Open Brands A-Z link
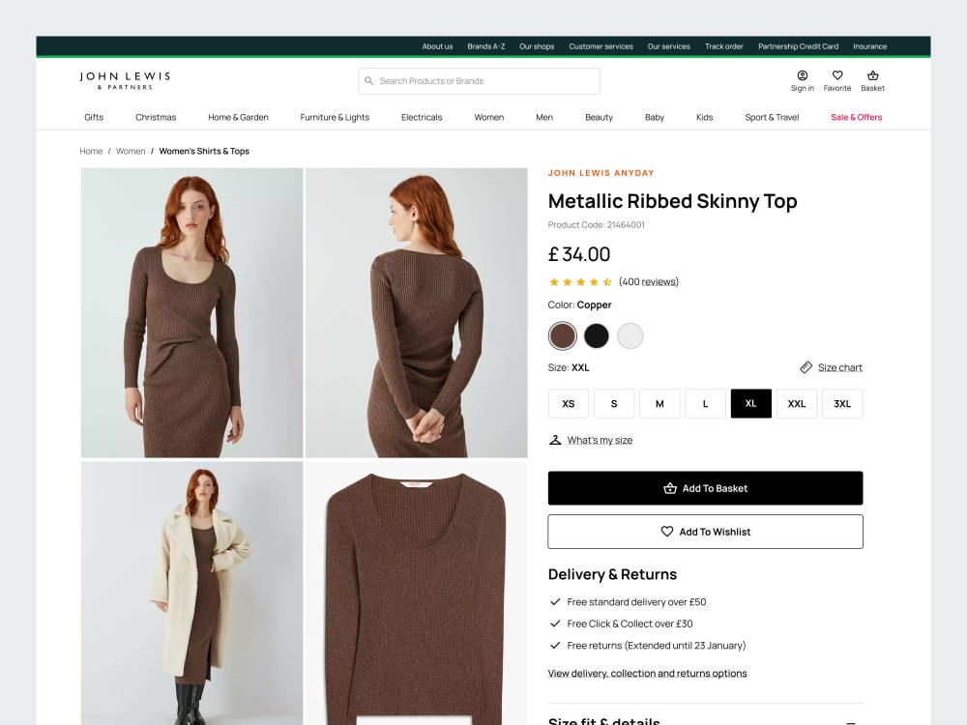 pos(486,46)
